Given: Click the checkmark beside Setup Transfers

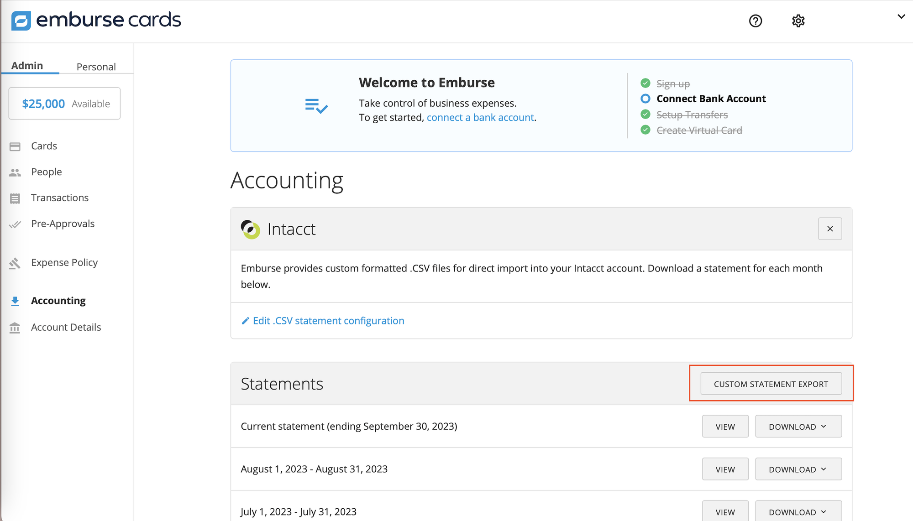Looking at the screenshot, I should [645, 114].
